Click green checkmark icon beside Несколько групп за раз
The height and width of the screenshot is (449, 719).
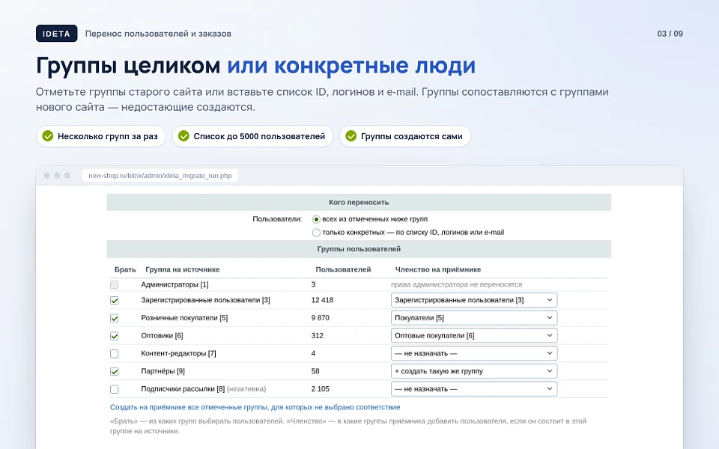(x=48, y=136)
